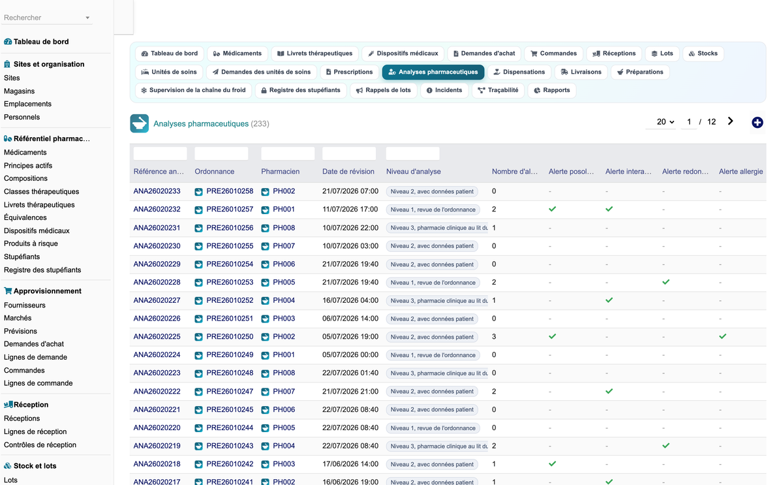
Task: Click the Stock et lots boxes icon
Action: pos(8,466)
